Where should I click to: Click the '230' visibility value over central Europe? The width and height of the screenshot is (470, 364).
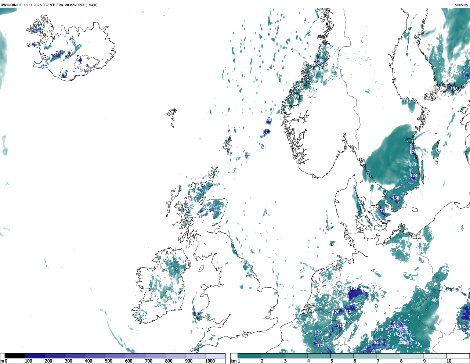coord(380,329)
